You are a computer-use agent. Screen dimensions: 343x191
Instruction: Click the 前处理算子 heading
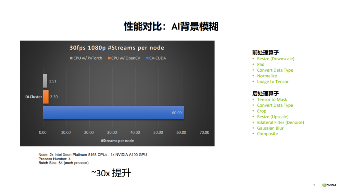click(x=265, y=53)
